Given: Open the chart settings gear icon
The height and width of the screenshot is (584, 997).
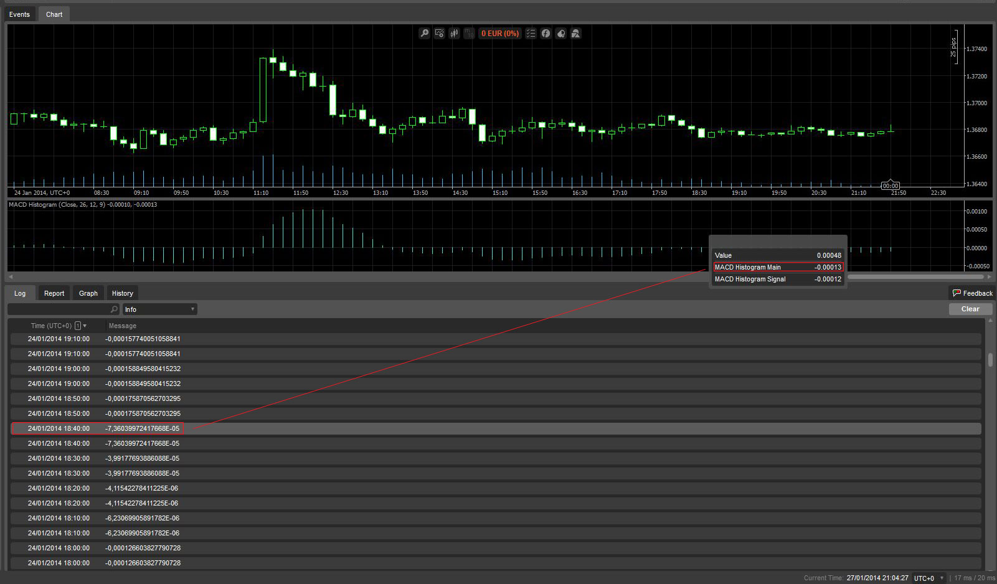Looking at the screenshot, I should pos(439,34).
